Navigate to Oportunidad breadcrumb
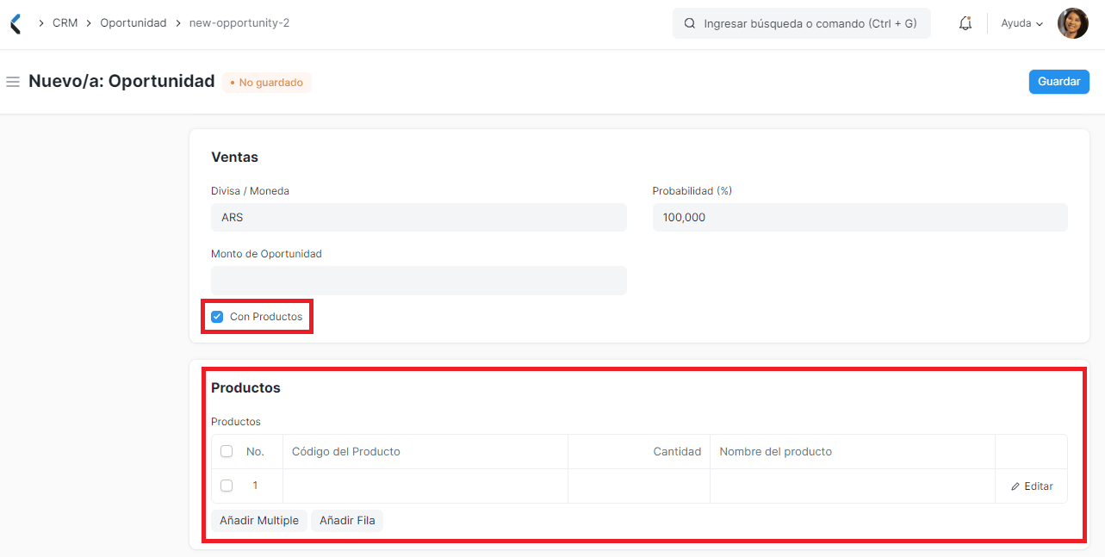1105x557 pixels. coord(133,23)
